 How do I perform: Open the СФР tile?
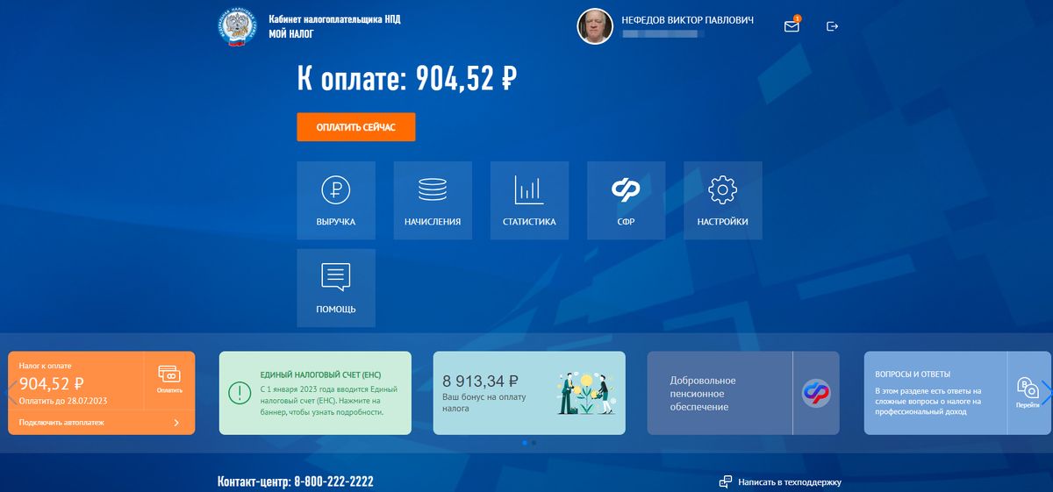626,200
